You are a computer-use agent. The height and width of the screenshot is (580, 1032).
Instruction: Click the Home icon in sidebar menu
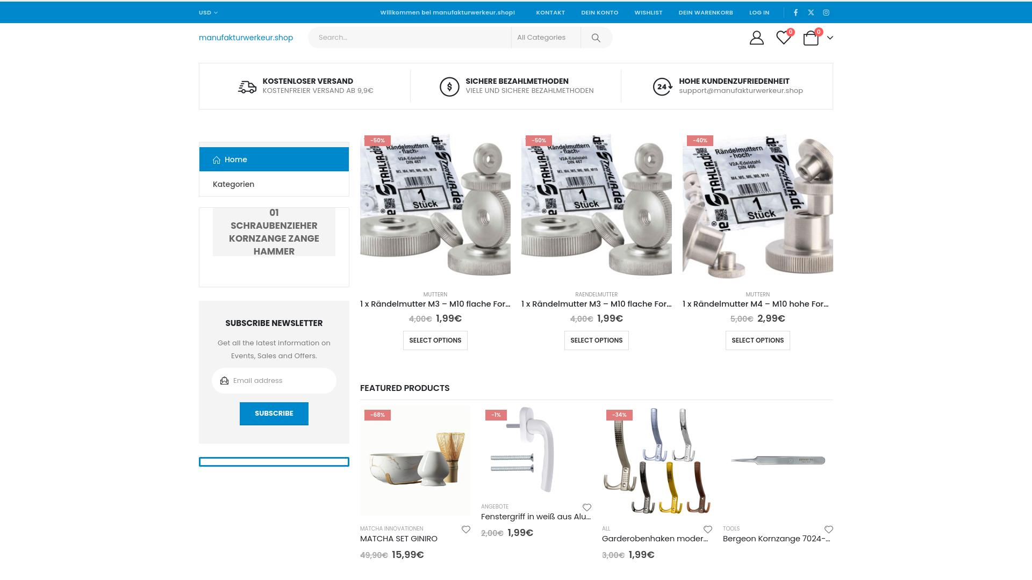[x=217, y=160]
